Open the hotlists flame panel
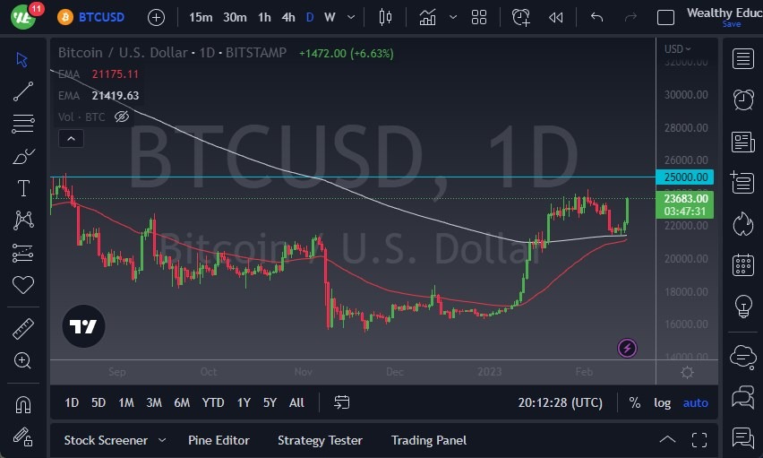This screenshot has width=763, height=458. (x=743, y=224)
